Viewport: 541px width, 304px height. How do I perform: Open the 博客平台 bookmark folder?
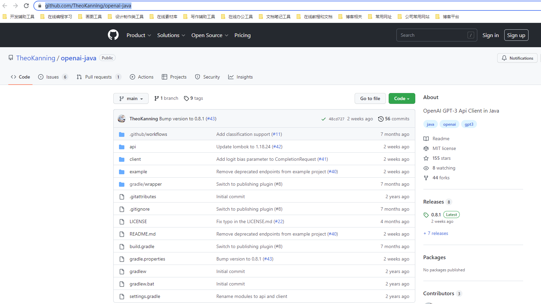coord(447,17)
